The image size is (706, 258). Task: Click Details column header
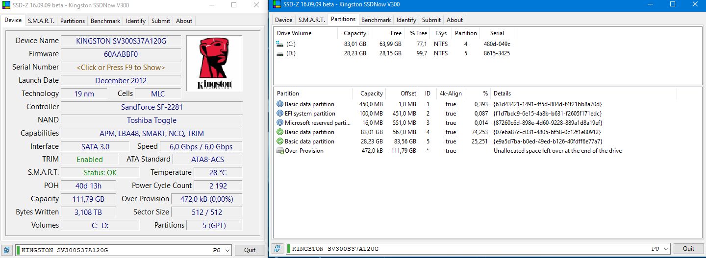click(x=583, y=94)
